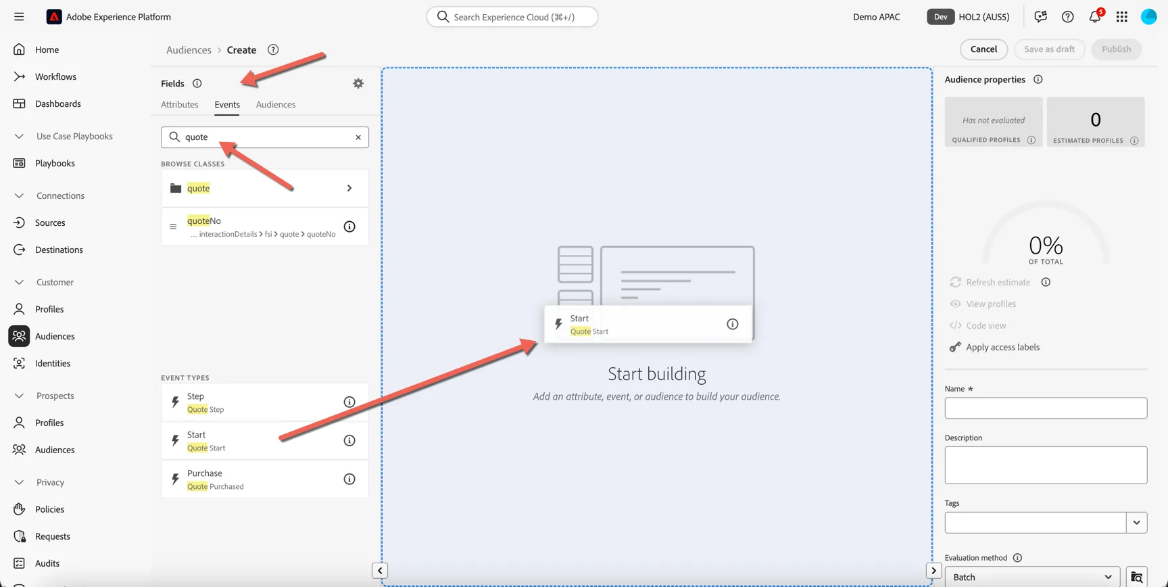Open Sources in the sidebar
Image resolution: width=1168 pixels, height=587 pixels.
pos(49,222)
